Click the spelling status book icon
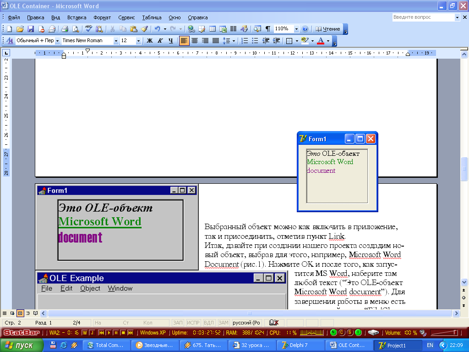Image resolution: width=469 pixels, height=352 pixels. (x=273, y=323)
